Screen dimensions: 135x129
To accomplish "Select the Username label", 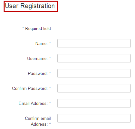I will point(37,58).
